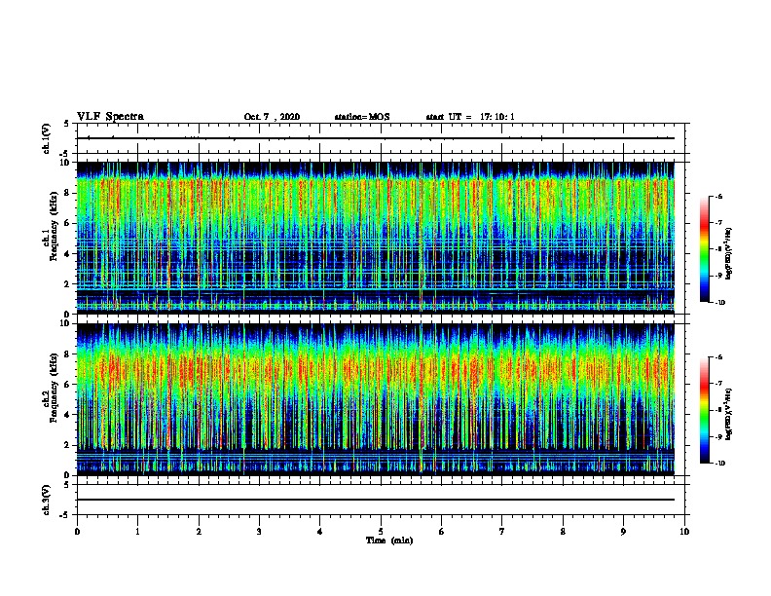Click the "-10" label on ch.2 color scale
The image size is (771, 596).
tap(719, 464)
